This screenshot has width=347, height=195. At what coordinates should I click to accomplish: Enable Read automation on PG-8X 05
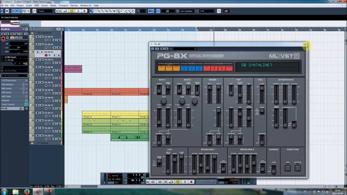tap(54, 70)
